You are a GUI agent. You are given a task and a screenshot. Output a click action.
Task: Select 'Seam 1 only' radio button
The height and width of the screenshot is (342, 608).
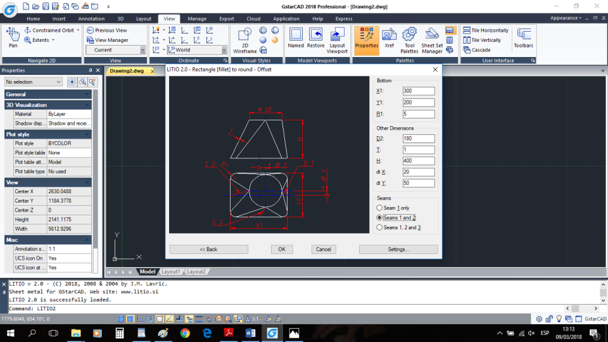click(393, 208)
